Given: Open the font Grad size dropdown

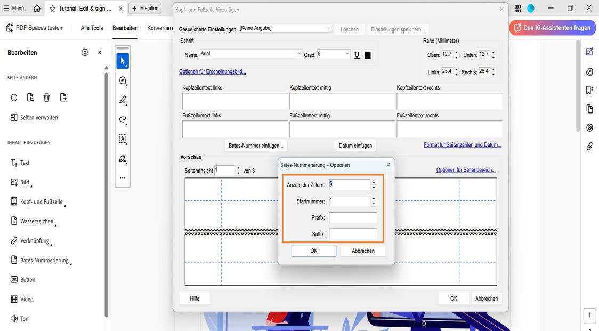Looking at the screenshot, I should (333, 54).
